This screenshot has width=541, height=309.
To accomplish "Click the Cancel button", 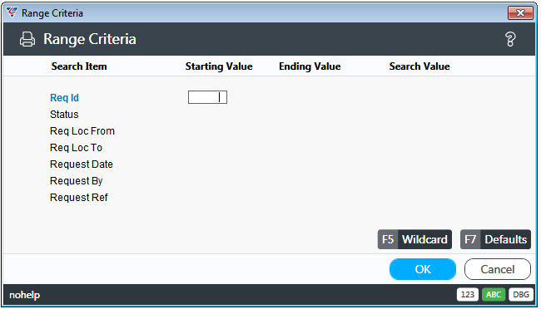I will pos(498,269).
